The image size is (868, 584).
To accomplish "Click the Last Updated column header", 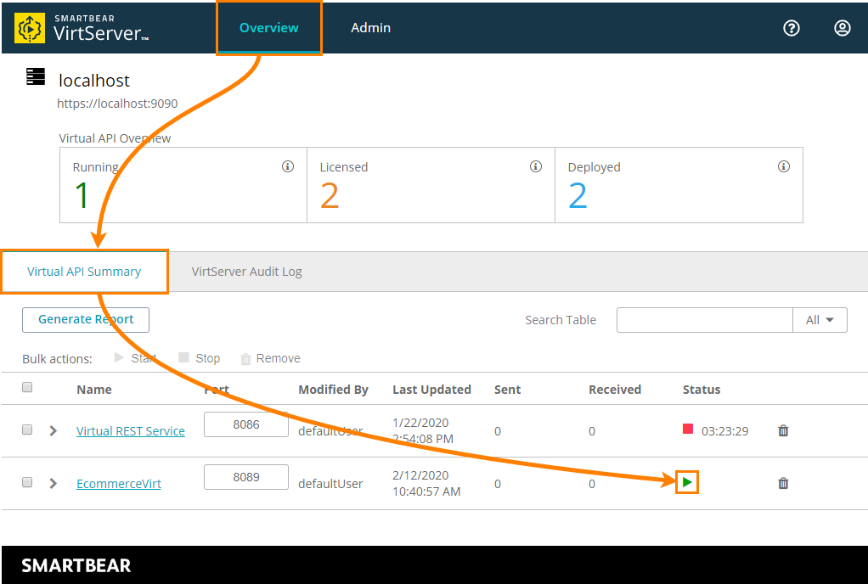I will [431, 390].
